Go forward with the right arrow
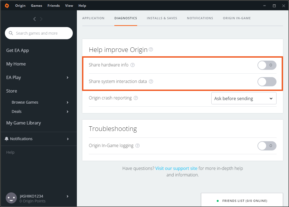Screen dimensions: 289x207 [x=41, y=19]
